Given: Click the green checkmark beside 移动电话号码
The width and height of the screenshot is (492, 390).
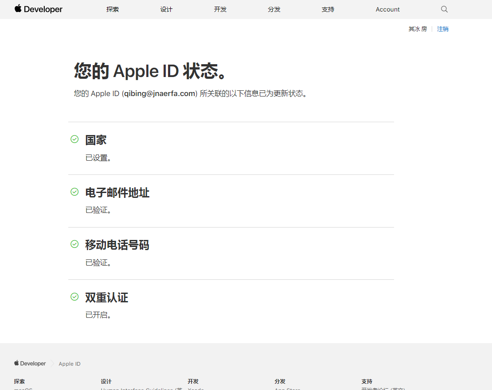Looking at the screenshot, I should 74,244.
